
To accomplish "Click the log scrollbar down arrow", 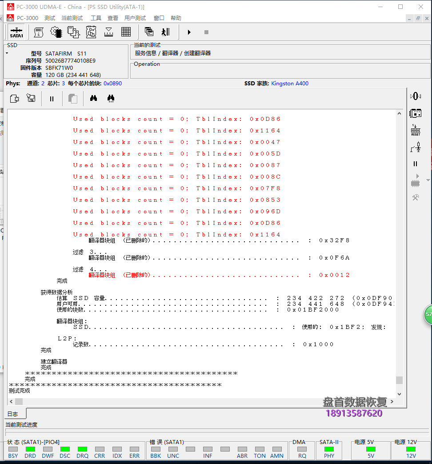I will coord(399,394).
